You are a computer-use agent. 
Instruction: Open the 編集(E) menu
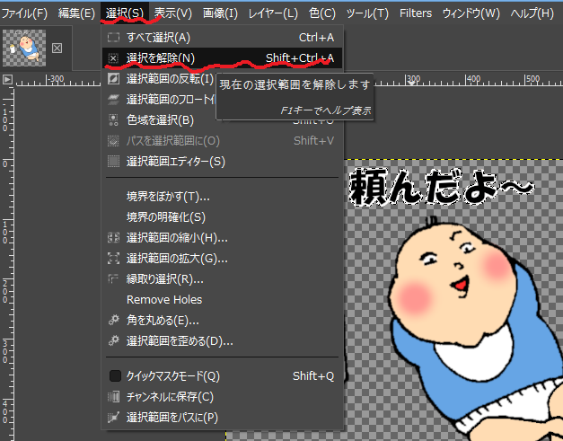point(76,13)
